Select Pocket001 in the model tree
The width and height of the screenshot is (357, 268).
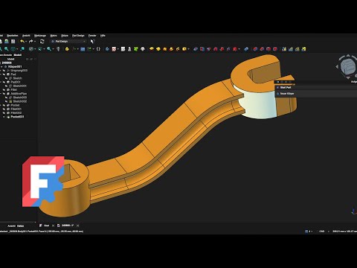click(17, 117)
